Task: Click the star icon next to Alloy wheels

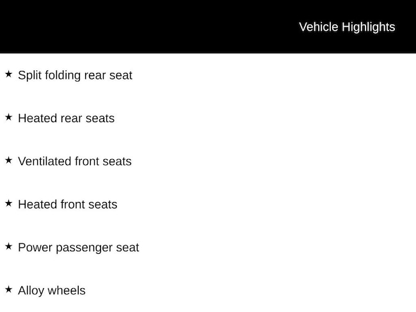Action: [x=8, y=289]
